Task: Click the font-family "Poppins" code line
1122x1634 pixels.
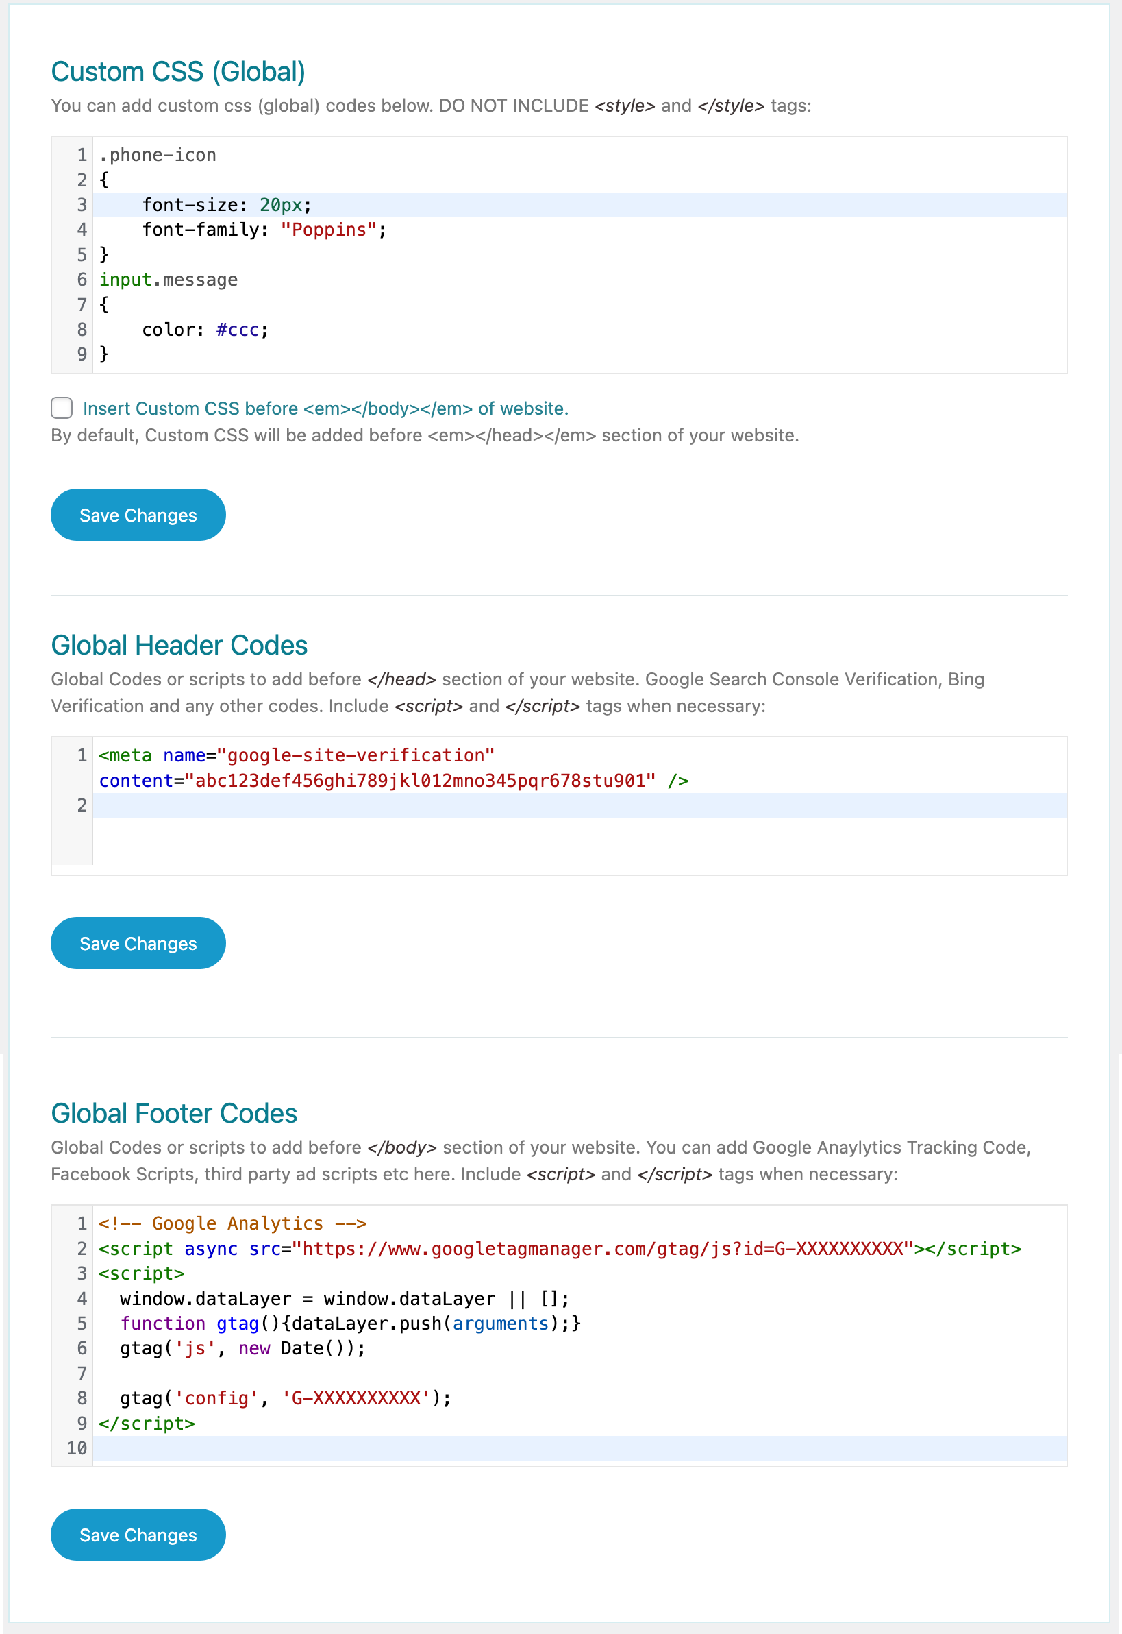Action: click(x=264, y=230)
